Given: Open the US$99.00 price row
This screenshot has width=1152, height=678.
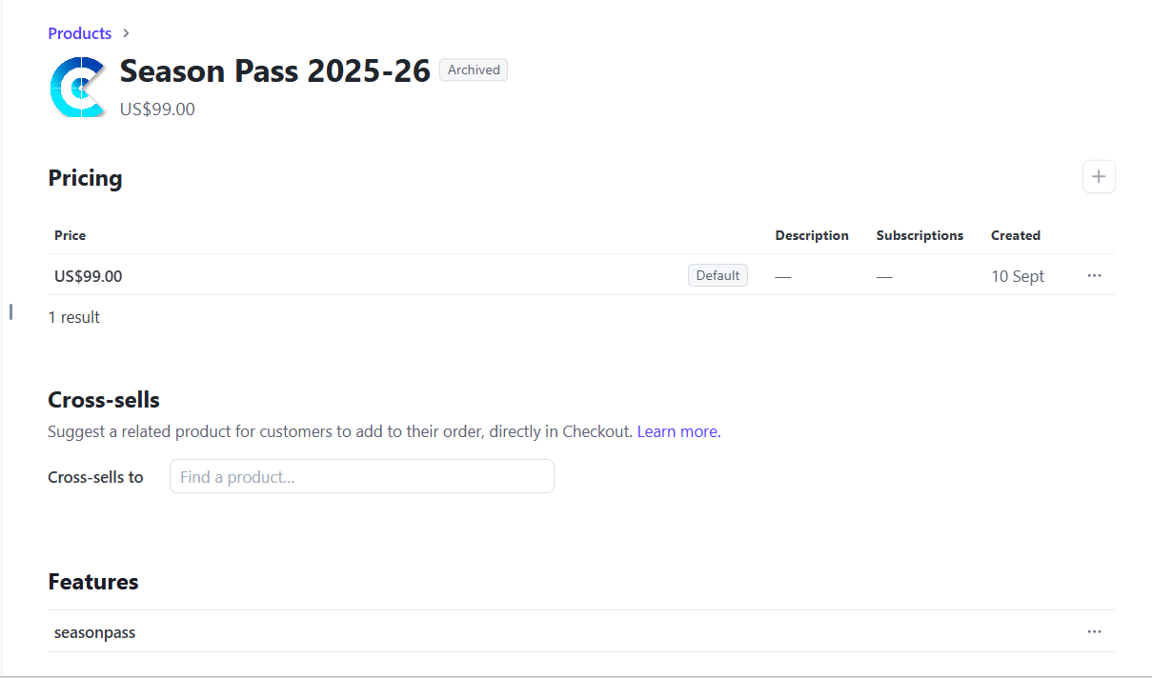Looking at the screenshot, I should (89, 276).
